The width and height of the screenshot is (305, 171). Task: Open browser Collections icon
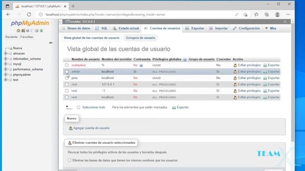coord(267,15)
